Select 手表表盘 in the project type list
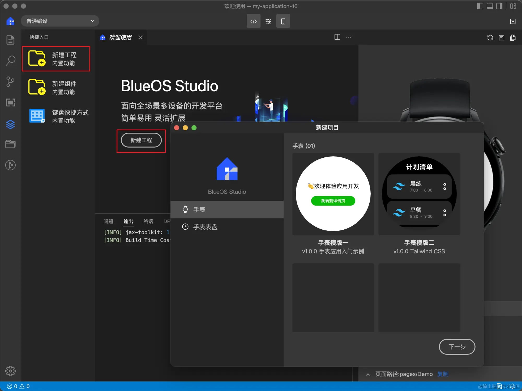This screenshot has height=391, width=522. point(205,227)
